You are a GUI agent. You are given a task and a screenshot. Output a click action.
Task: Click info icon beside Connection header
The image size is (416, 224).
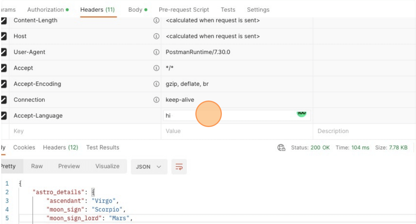coord(156,100)
